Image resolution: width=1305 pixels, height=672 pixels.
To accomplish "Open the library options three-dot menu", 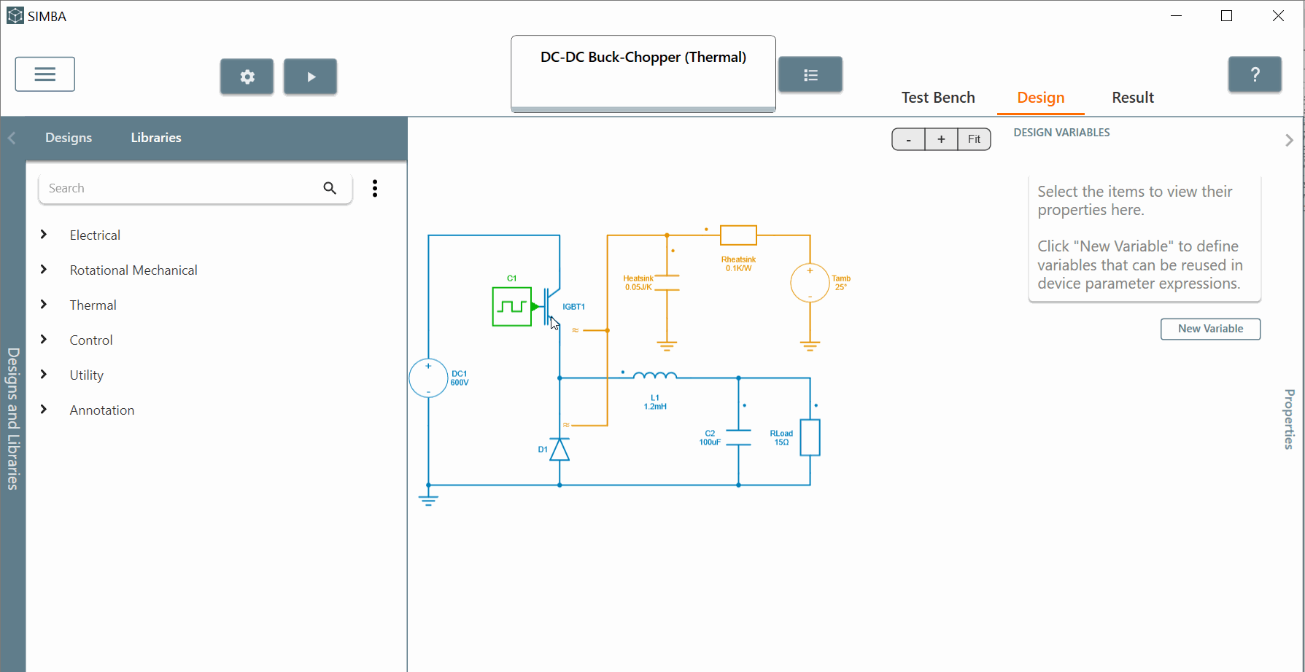I will (375, 189).
